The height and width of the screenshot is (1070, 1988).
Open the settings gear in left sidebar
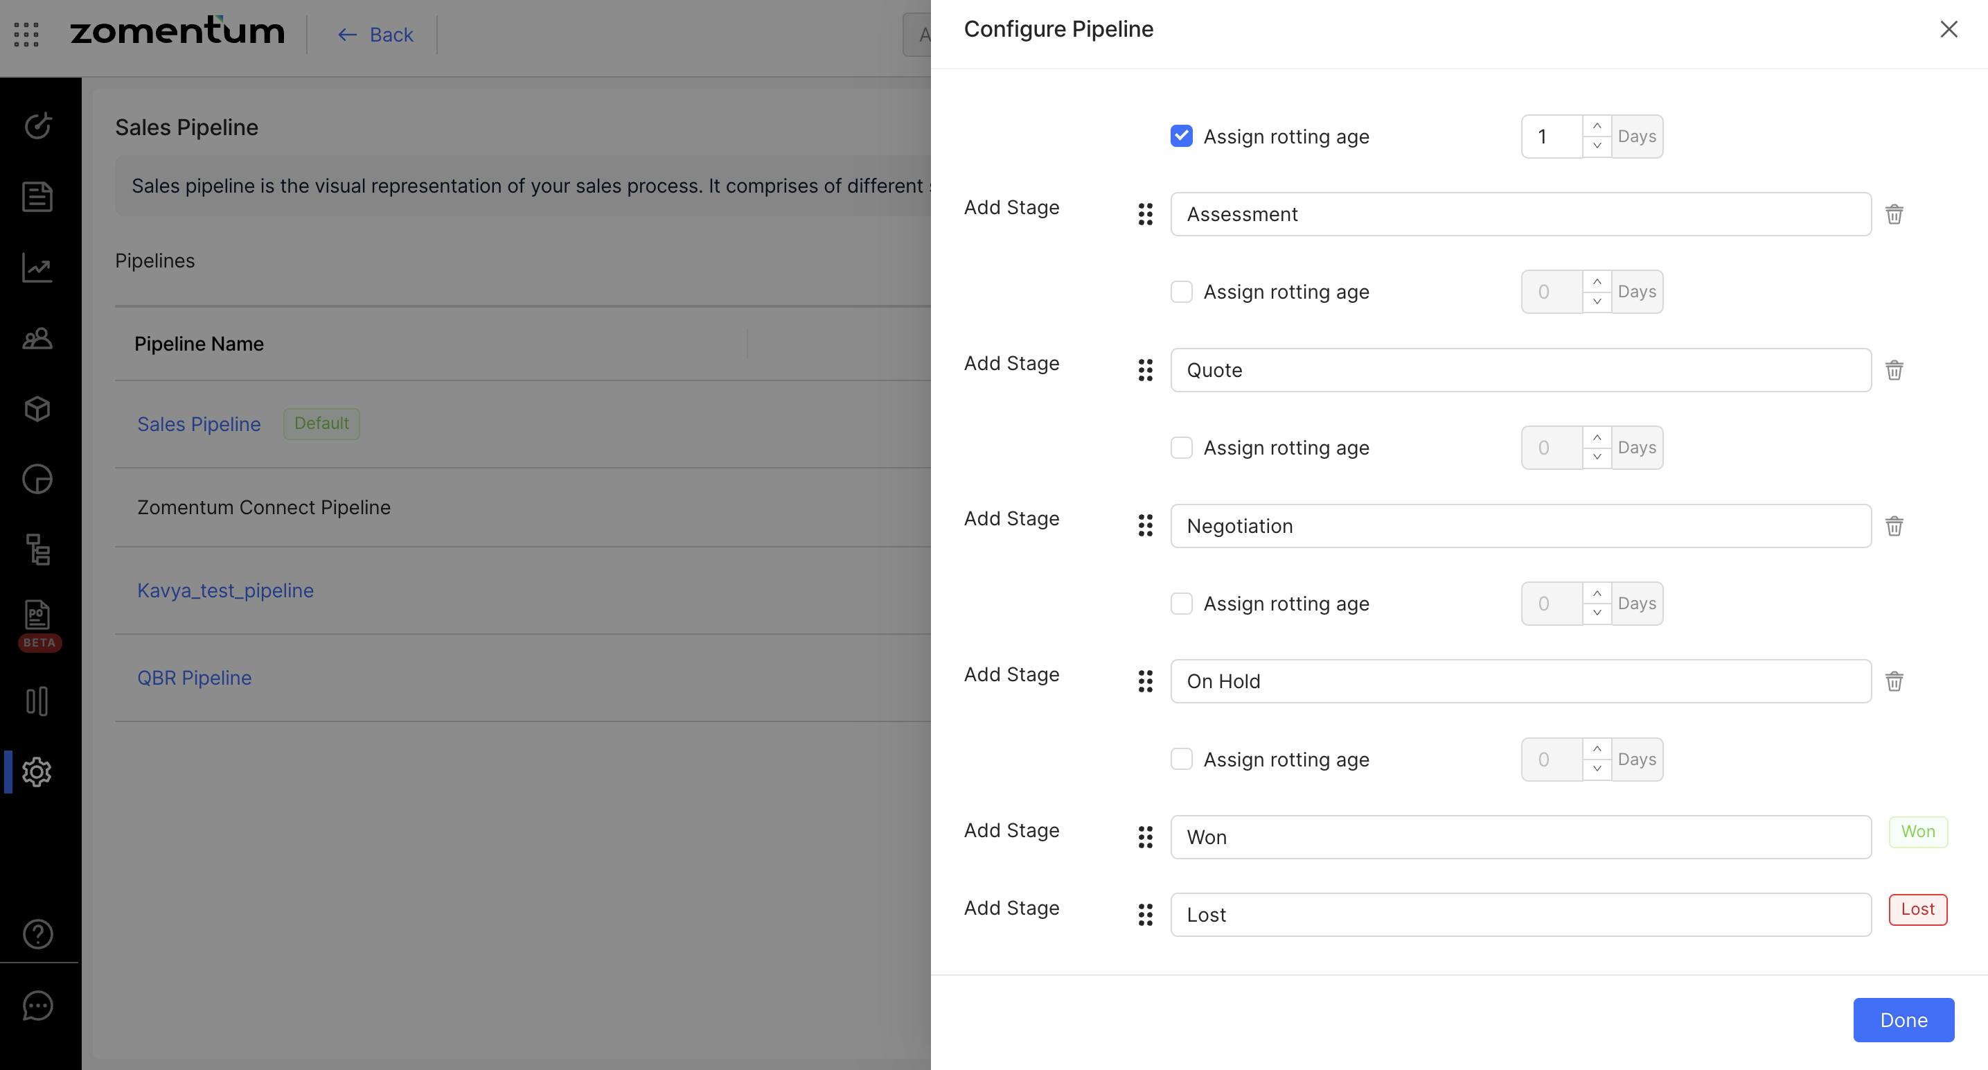coord(37,771)
